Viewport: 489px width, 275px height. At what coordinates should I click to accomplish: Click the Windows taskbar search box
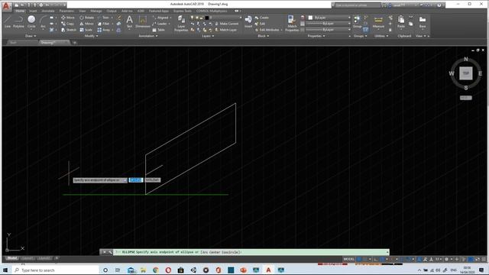click(x=56, y=270)
